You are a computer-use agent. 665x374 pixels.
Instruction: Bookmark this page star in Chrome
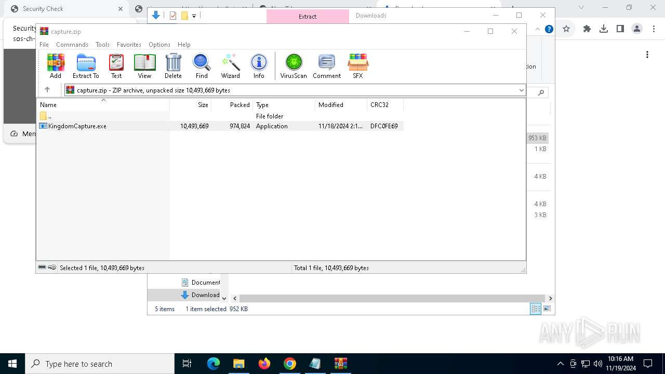pyautogui.click(x=566, y=29)
